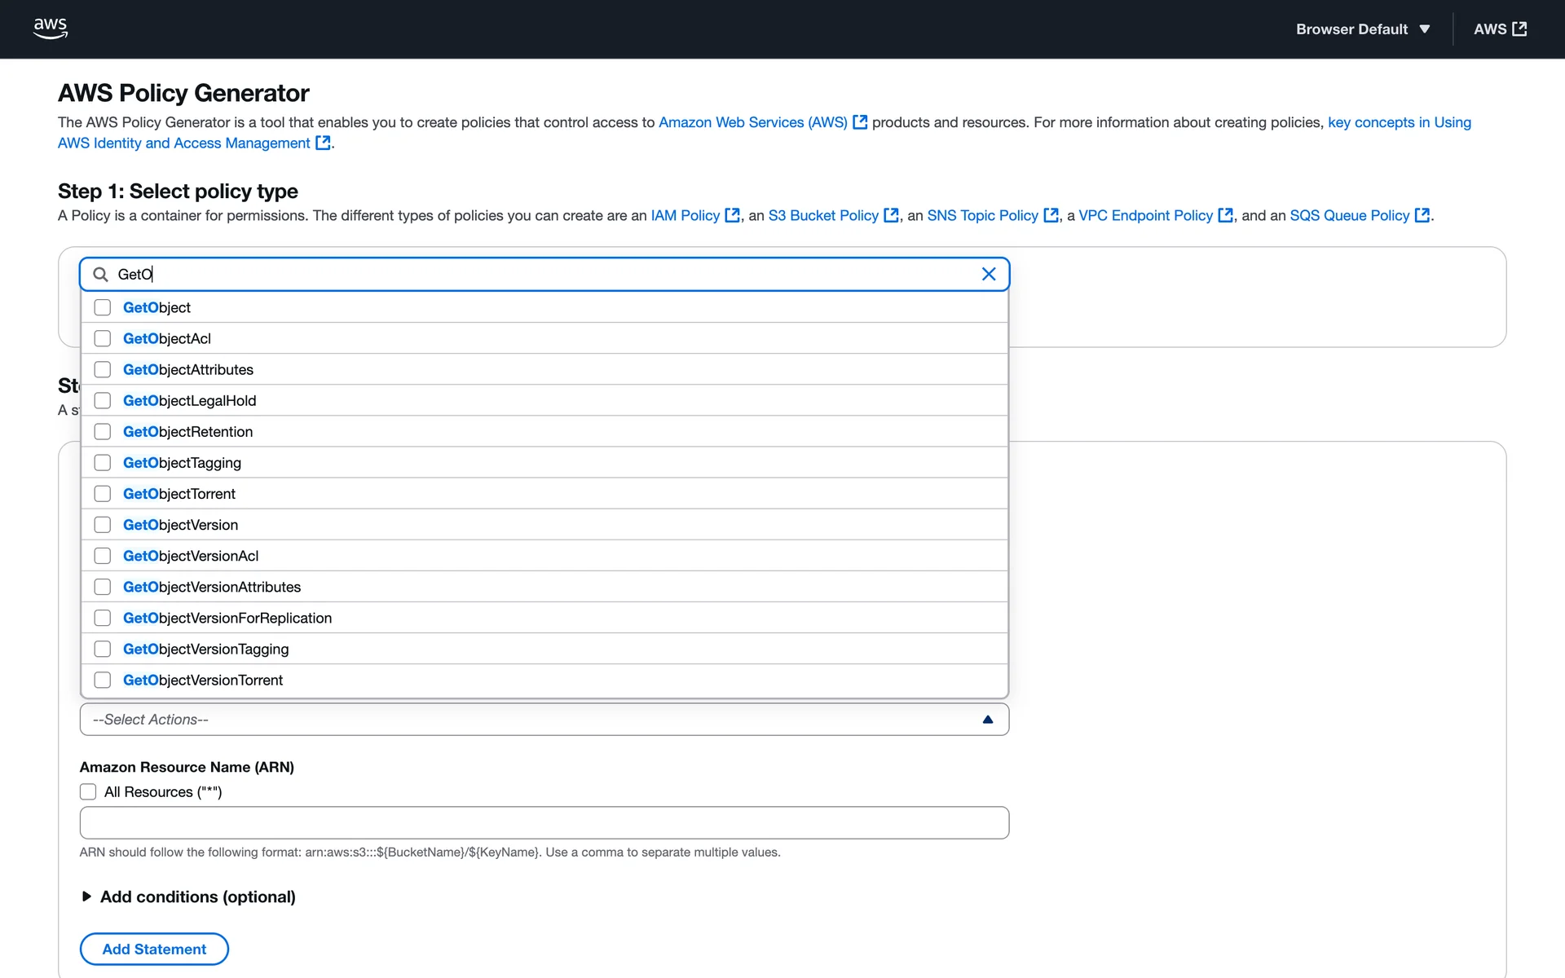
Task: Click external link icon after Amazon Web Services
Action: [x=860, y=122]
